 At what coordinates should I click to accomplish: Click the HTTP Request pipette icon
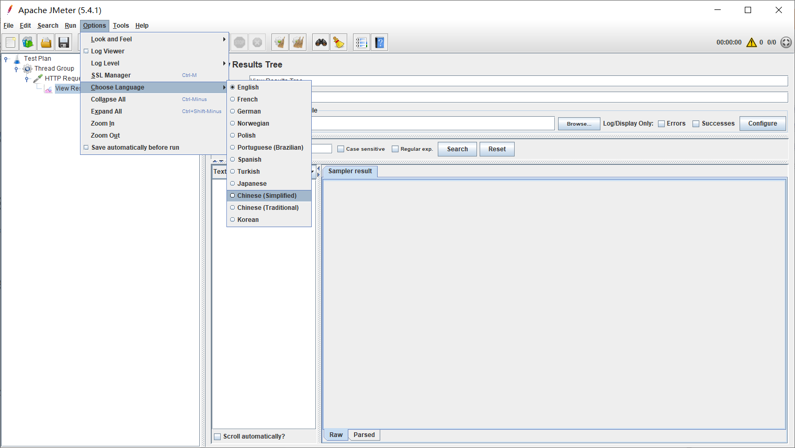tap(38, 79)
